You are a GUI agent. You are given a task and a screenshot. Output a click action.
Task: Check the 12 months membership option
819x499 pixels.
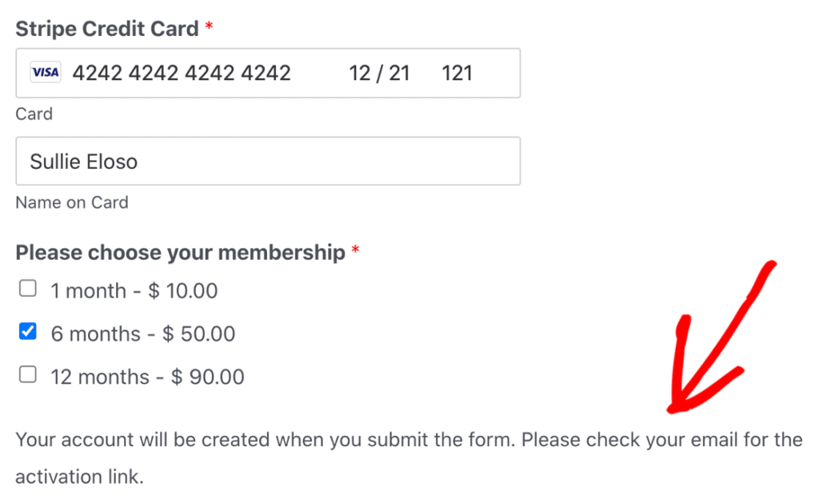[27, 374]
